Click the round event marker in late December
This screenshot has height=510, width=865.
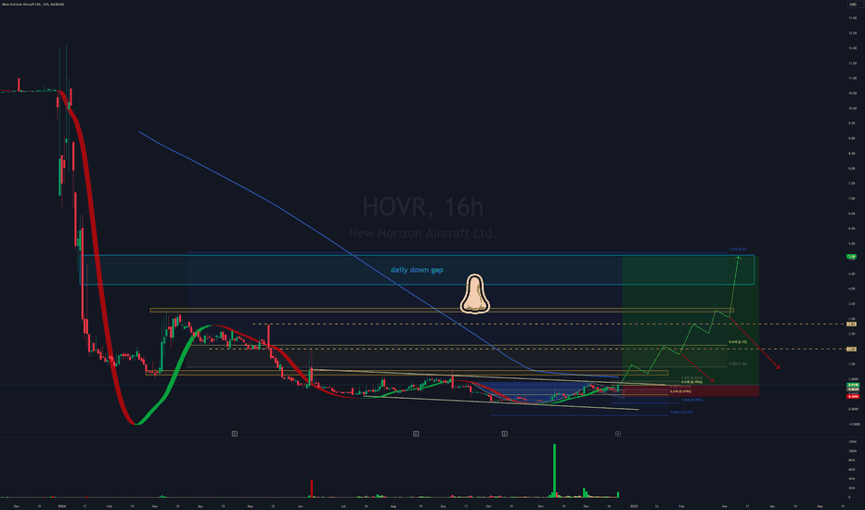[x=618, y=434]
